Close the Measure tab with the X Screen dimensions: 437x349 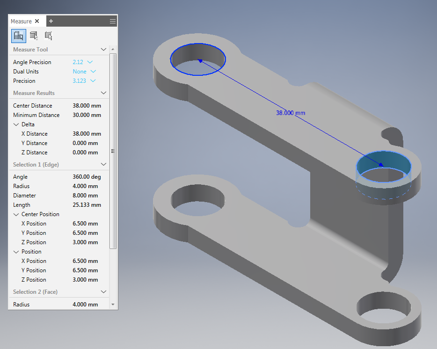point(37,21)
